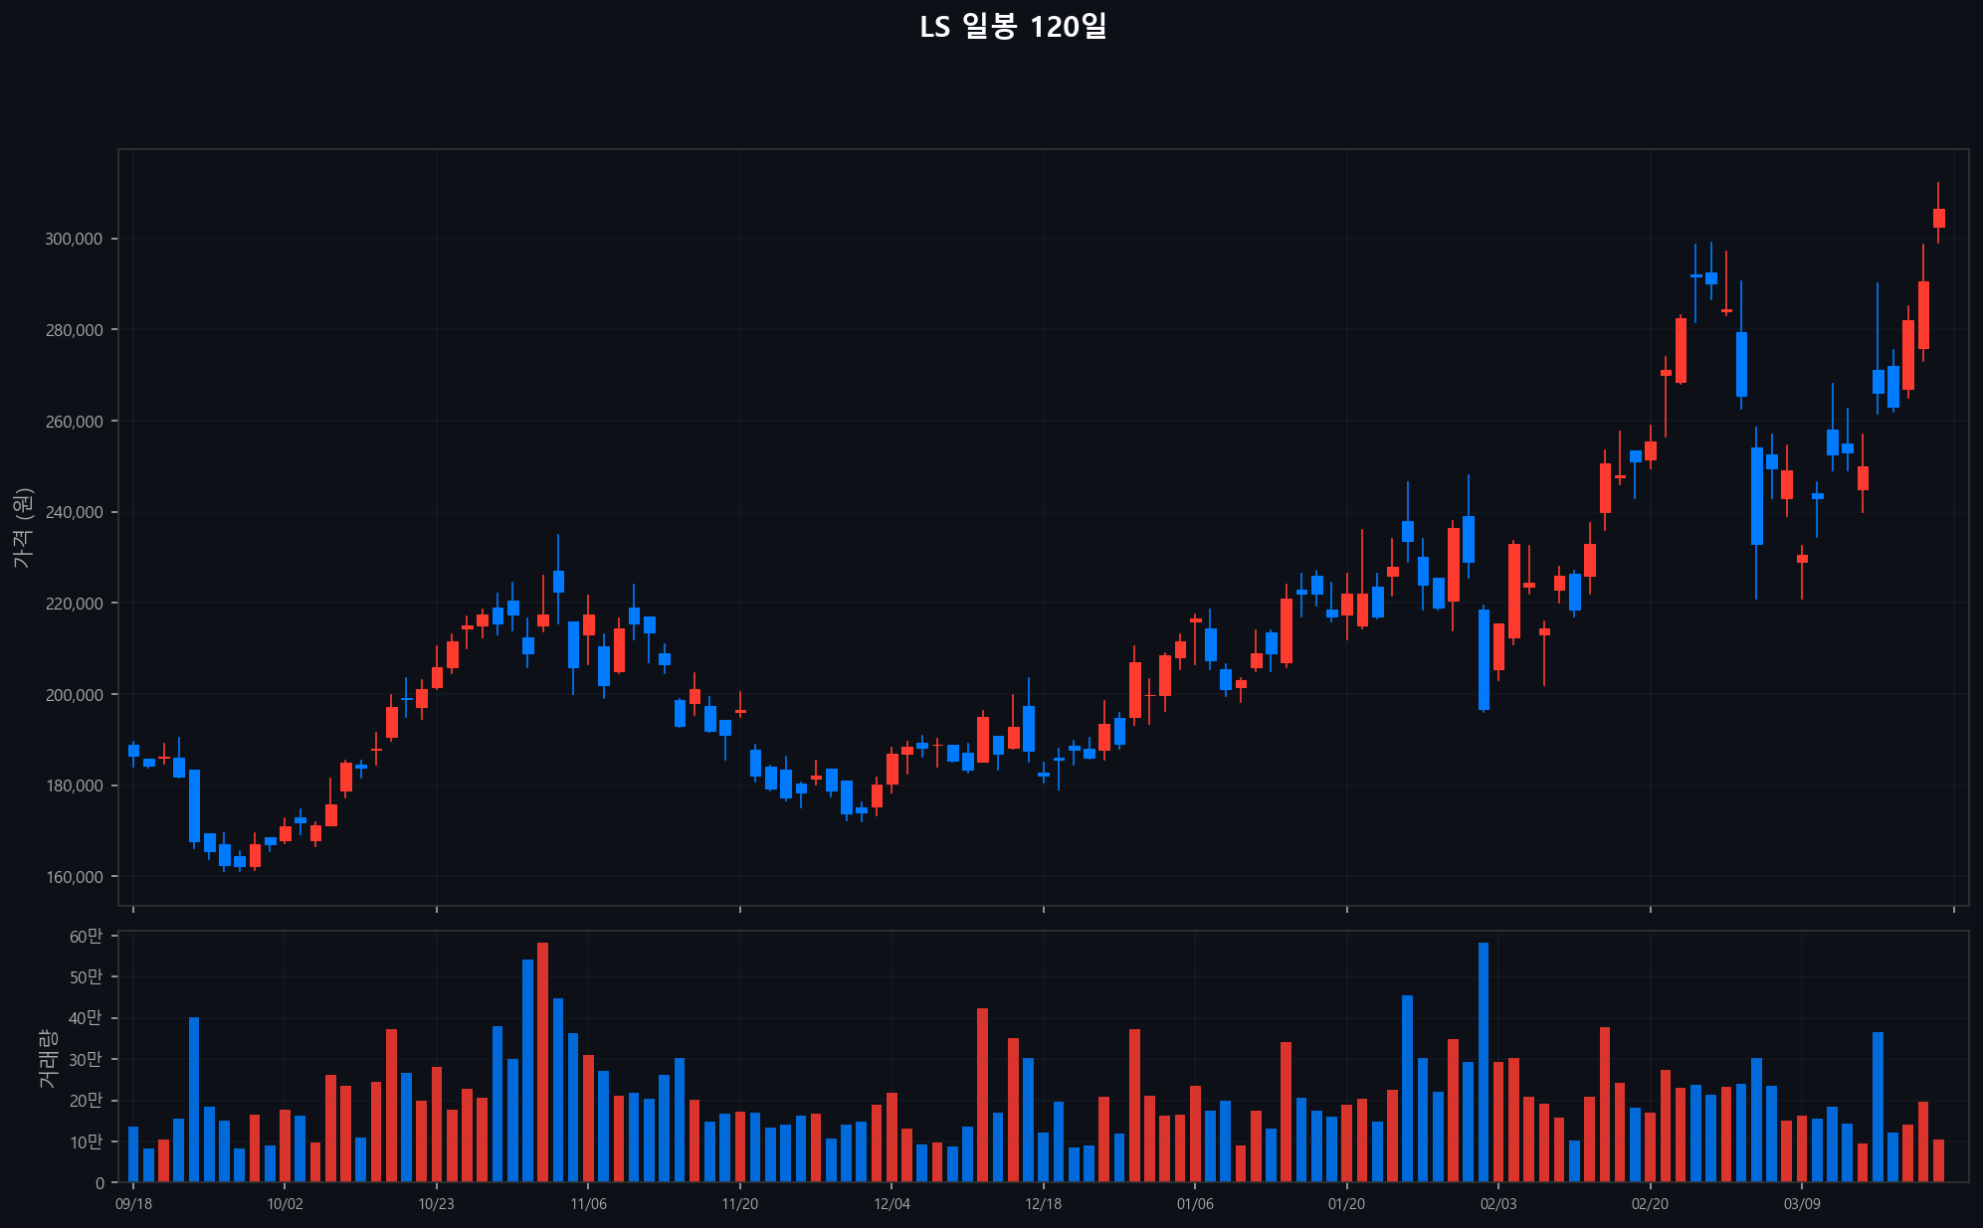
Task: Click the 거래량 volume axis title
Action: (47, 1058)
